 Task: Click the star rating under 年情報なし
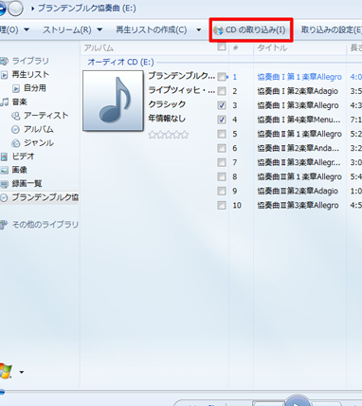(169, 135)
